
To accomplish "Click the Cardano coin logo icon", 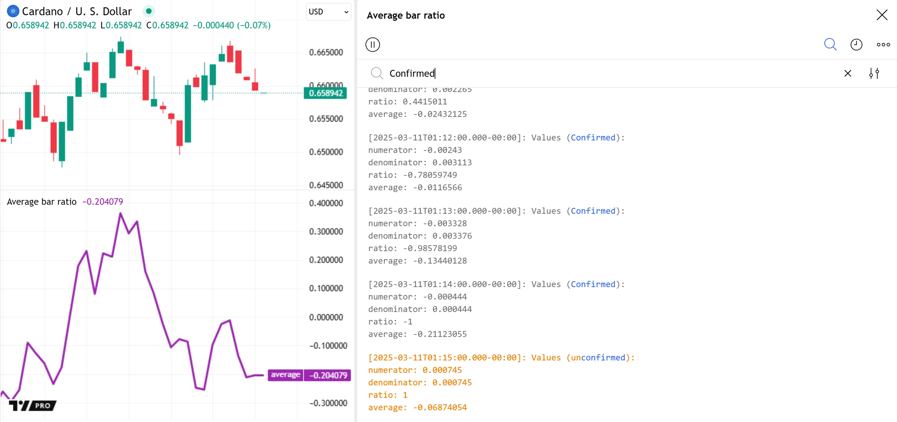I will click(x=13, y=11).
